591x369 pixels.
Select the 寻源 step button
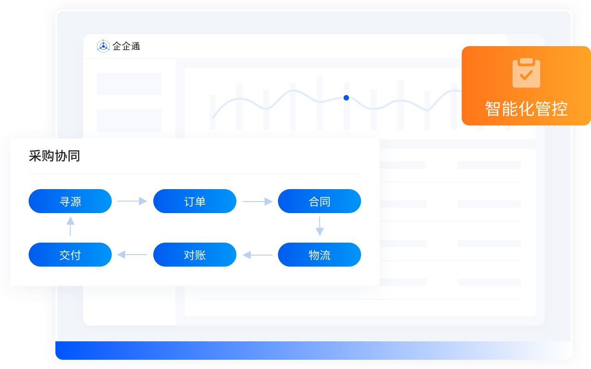tap(70, 201)
